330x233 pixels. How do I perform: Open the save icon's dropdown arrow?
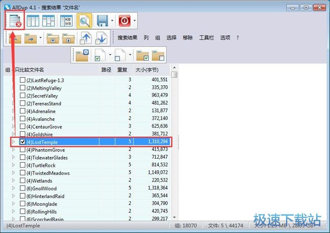[112, 21]
